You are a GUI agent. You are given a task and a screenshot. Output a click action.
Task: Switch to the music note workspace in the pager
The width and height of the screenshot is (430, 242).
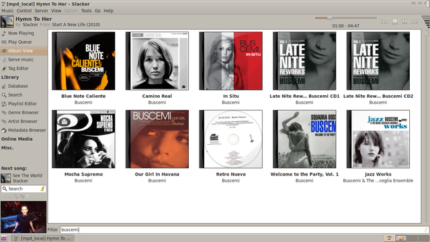coord(389,238)
